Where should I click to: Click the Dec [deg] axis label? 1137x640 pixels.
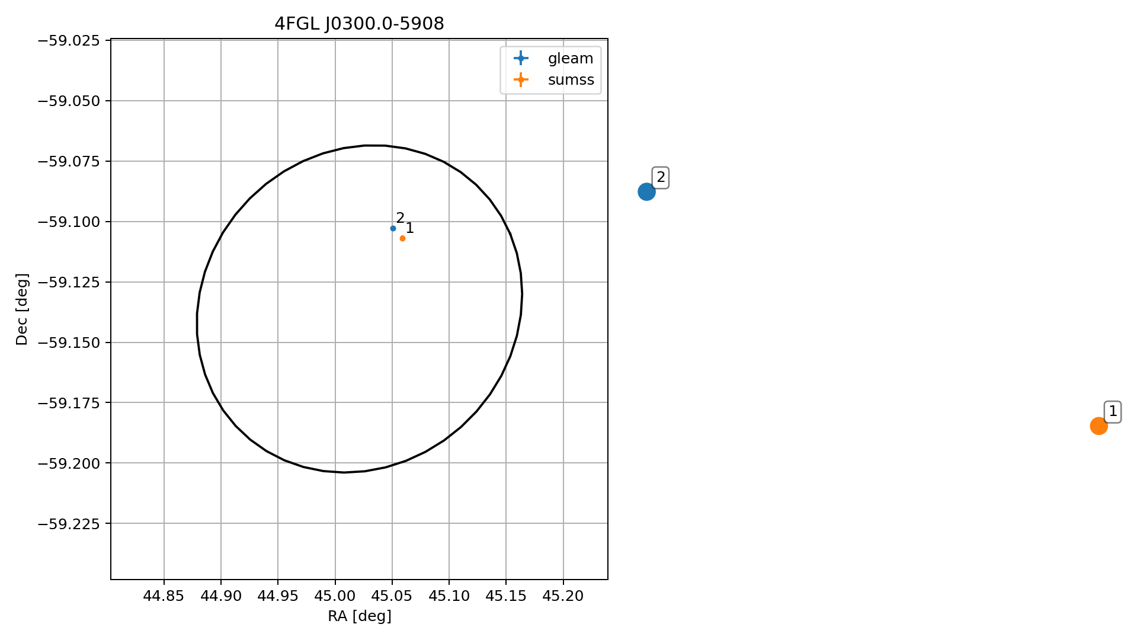pos(22,309)
